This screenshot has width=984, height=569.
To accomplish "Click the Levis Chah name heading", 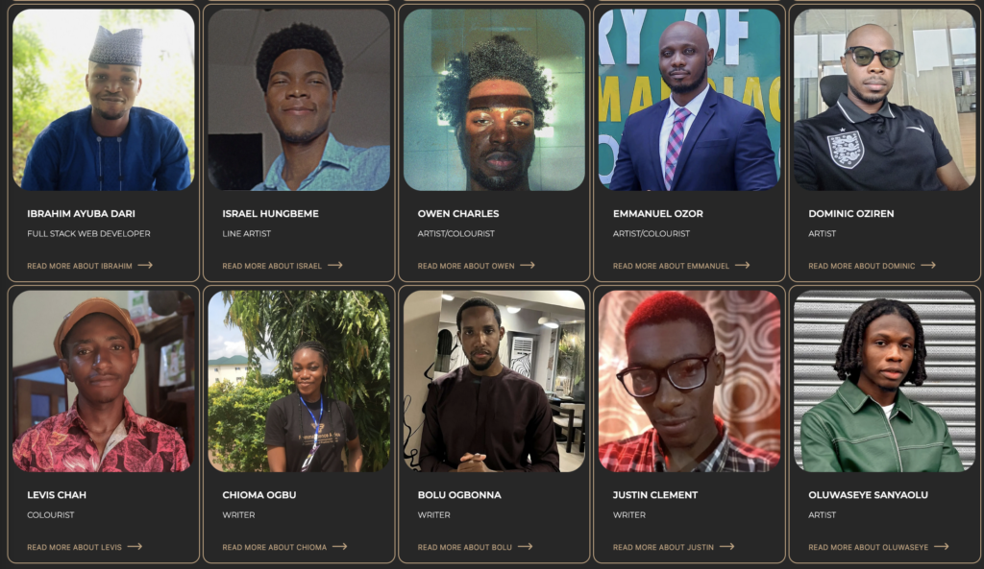I will pos(57,495).
